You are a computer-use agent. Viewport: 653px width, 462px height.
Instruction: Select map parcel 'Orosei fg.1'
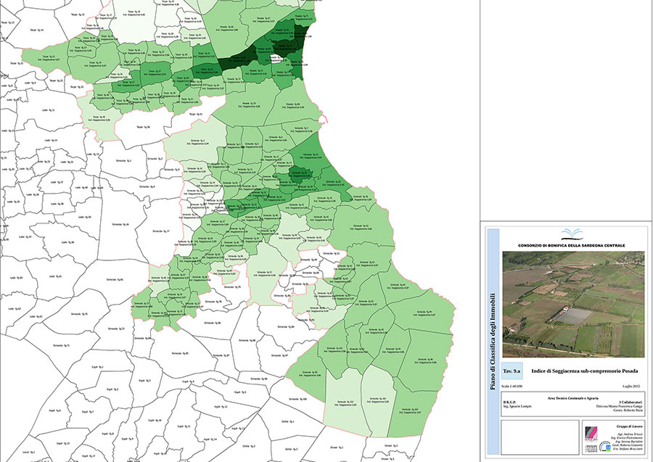[x=337, y=447]
